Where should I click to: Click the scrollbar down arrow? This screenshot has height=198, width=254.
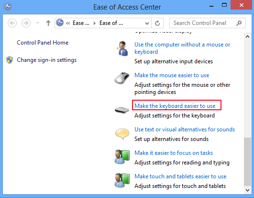coord(247,190)
